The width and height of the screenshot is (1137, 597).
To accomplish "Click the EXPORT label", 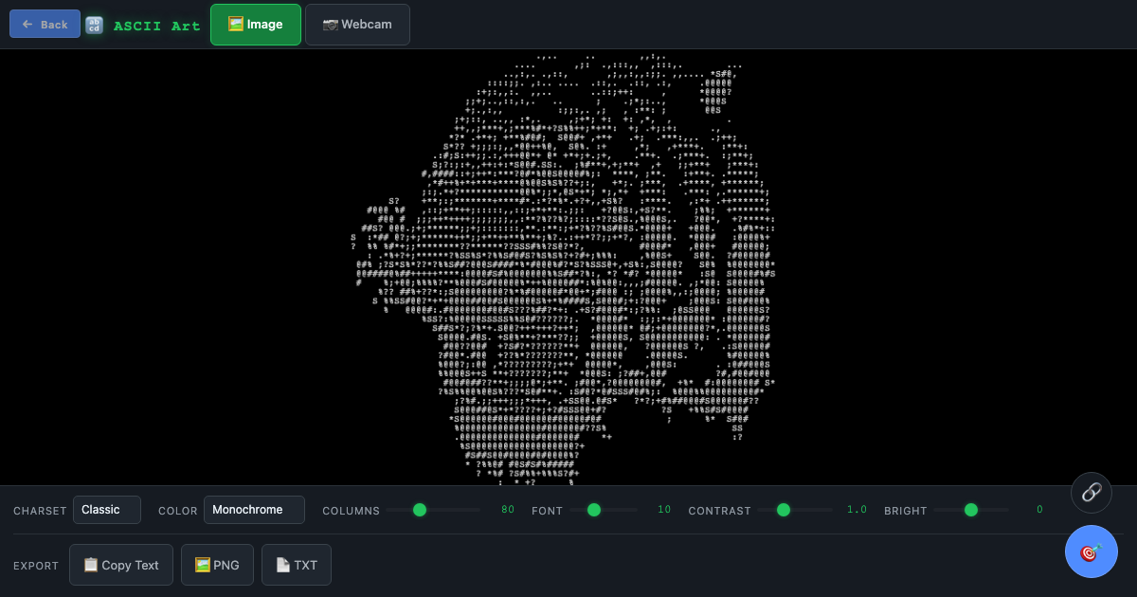I will [36, 566].
